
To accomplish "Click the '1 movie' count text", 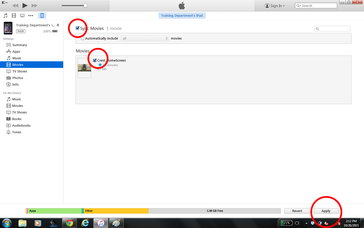I will (114, 28).
